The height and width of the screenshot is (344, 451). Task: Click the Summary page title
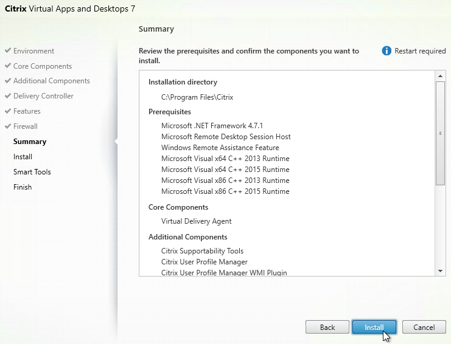(156, 29)
